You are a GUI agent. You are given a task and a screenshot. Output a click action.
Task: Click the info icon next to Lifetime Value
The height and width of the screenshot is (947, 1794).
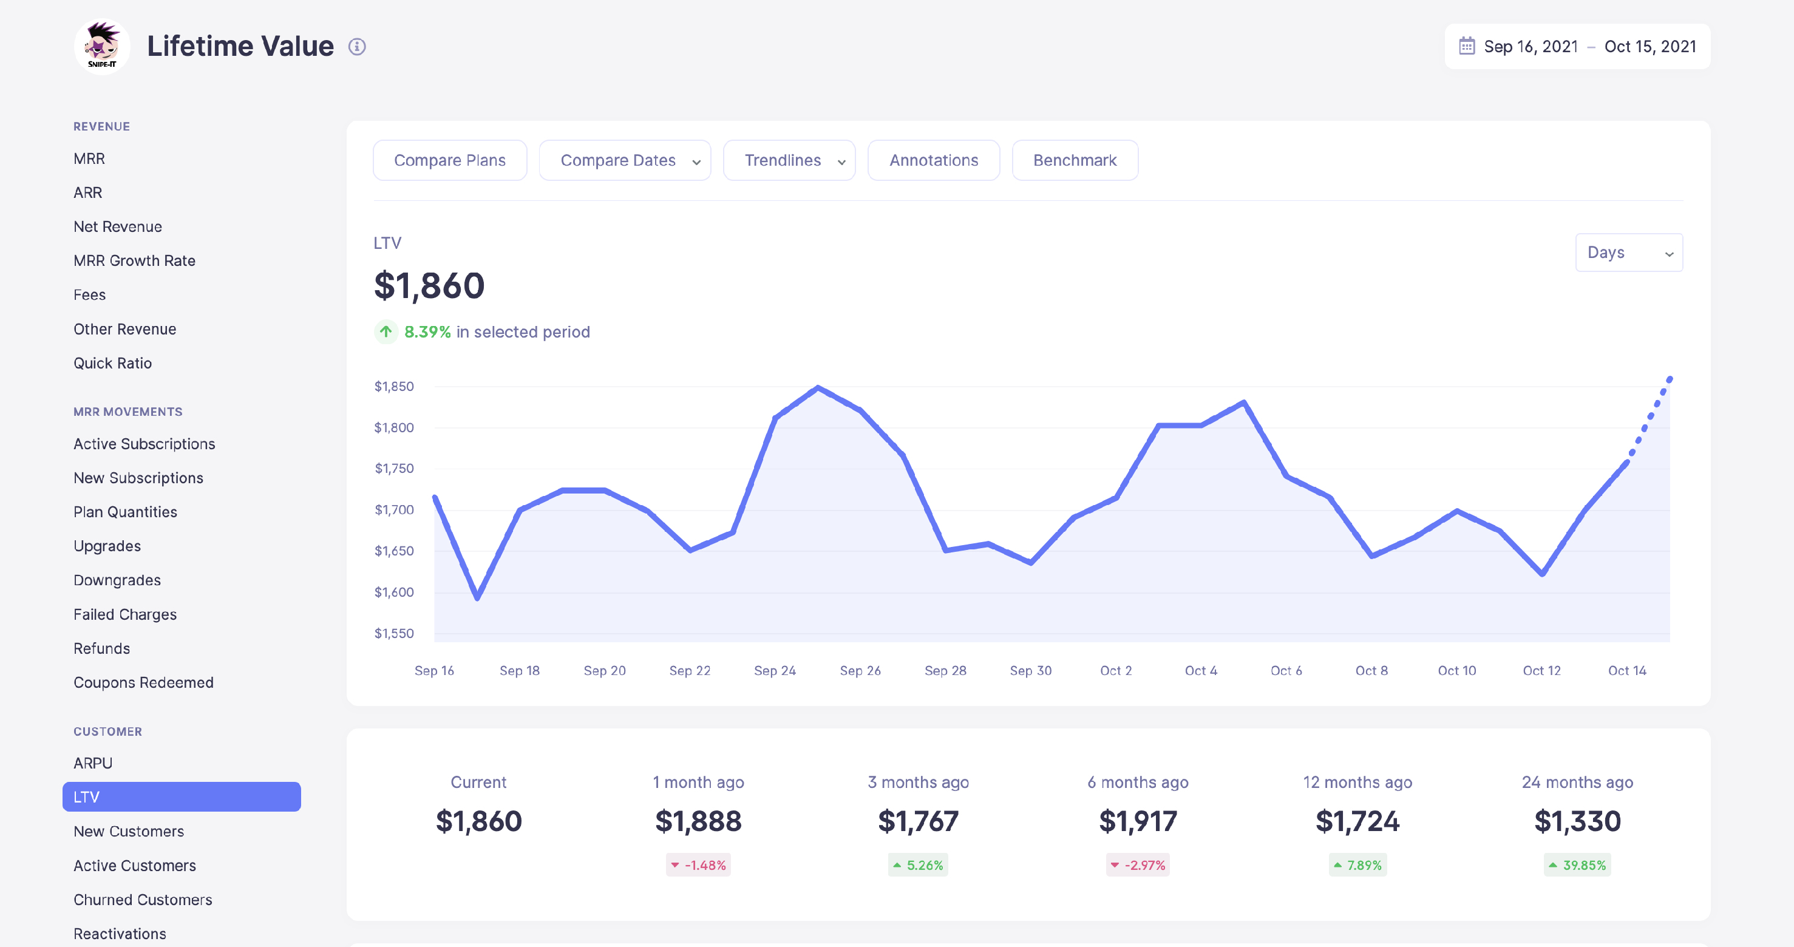click(x=357, y=47)
